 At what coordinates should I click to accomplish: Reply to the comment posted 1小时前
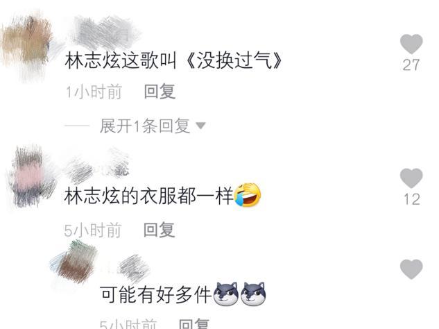coord(160,92)
